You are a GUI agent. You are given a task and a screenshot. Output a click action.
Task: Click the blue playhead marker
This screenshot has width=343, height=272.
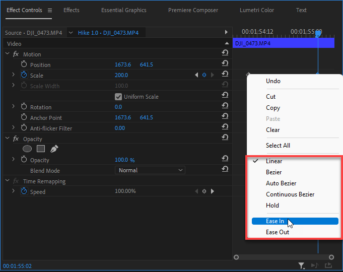coord(318,34)
